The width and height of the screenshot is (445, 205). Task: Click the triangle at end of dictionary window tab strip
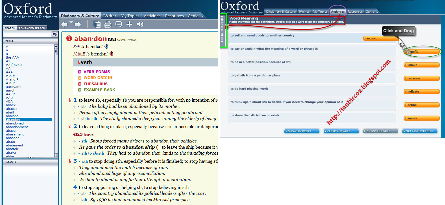tap(203, 16)
